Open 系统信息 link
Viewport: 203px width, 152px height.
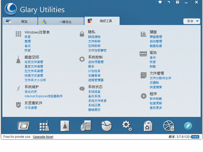point(94,92)
